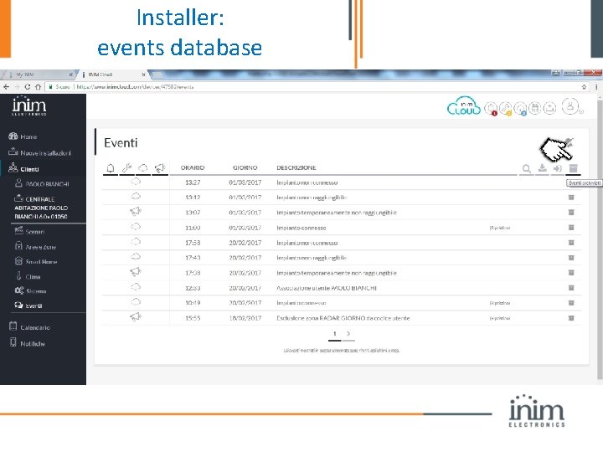The width and height of the screenshot is (603, 452).
Task: Click the bookmark star in the address bar
Action: pos(585,87)
